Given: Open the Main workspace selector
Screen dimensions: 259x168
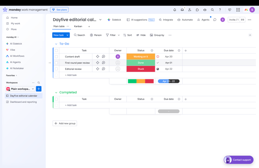Looking at the screenshot, I should pos(20,89).
